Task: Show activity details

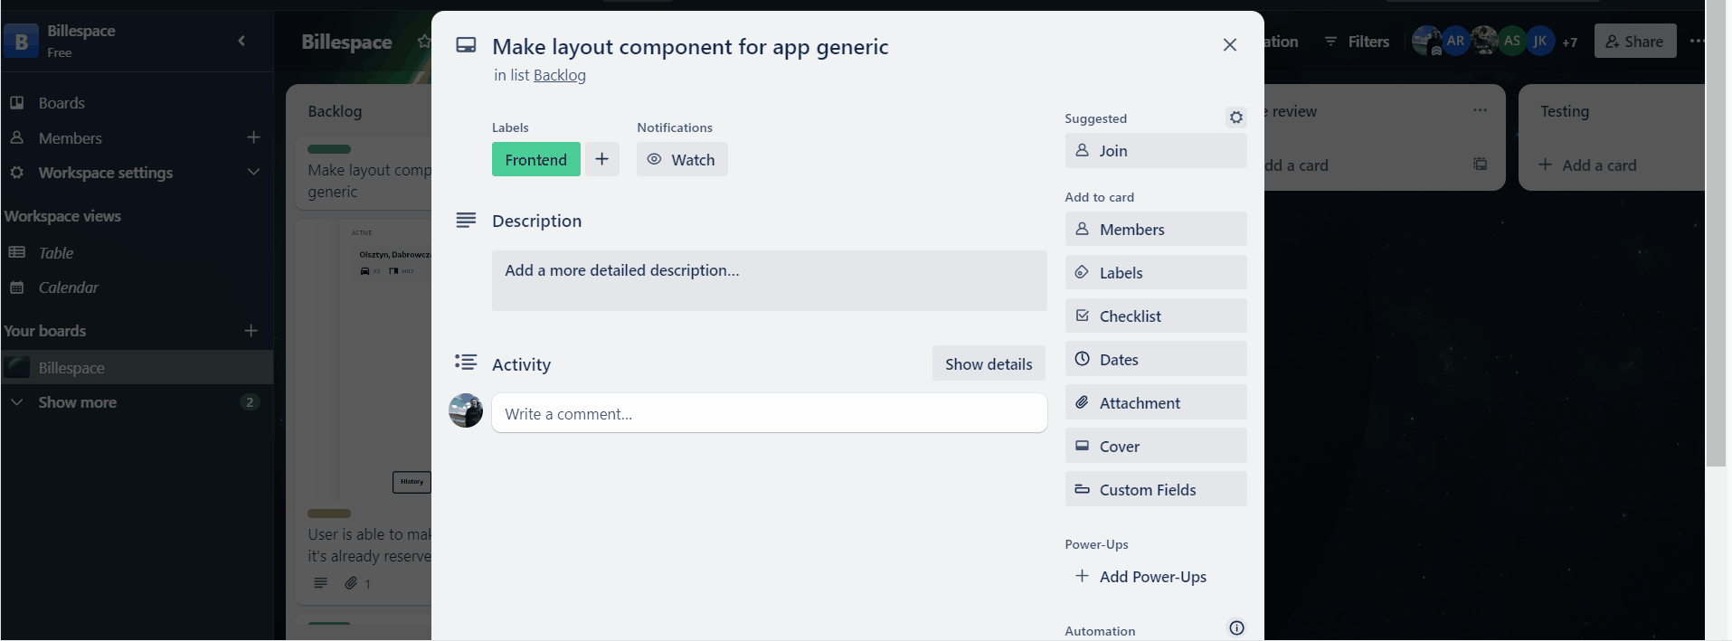Action: (x=989, y=363)
